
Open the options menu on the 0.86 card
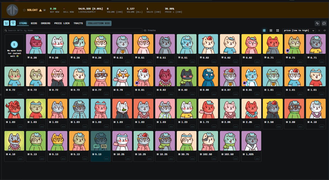(214, 94)
